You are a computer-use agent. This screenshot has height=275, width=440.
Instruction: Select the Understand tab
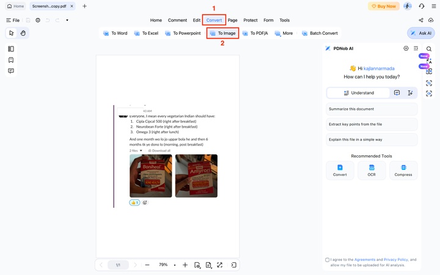pyautogui.click(x=359, y=93)
